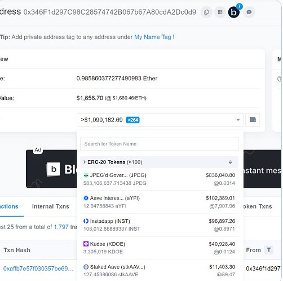This screenshot has width=283, height=281.
Task: Click the 583,106,637.713438 JPEG amount
Action: pyautogui.click(x=115, y=183)
